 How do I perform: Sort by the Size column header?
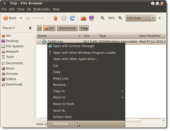coord(90,36)
